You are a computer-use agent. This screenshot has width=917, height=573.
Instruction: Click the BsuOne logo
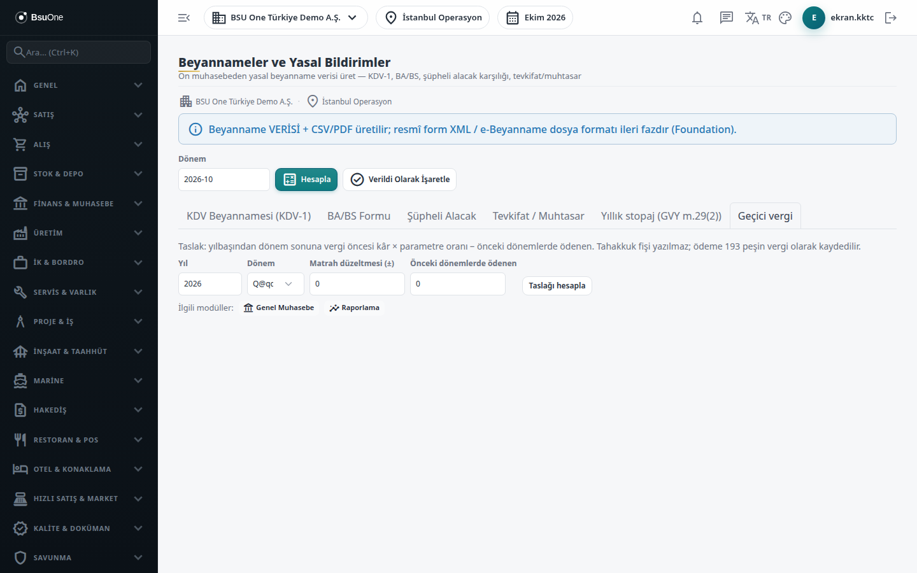point(39,17)
